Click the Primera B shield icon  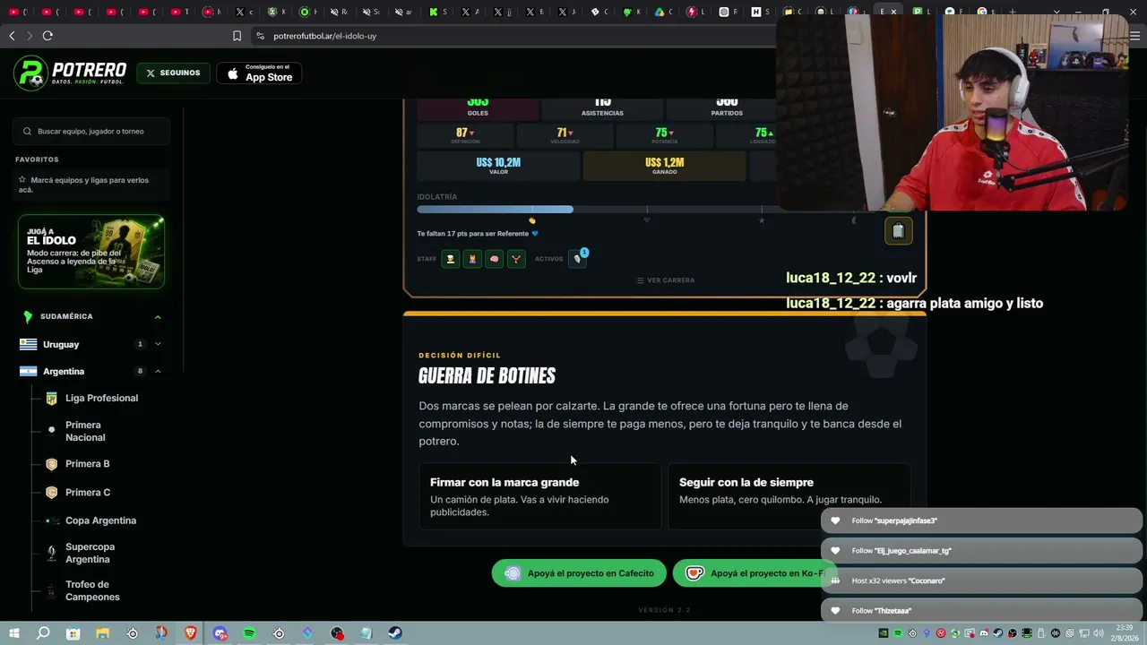(51, 464)
